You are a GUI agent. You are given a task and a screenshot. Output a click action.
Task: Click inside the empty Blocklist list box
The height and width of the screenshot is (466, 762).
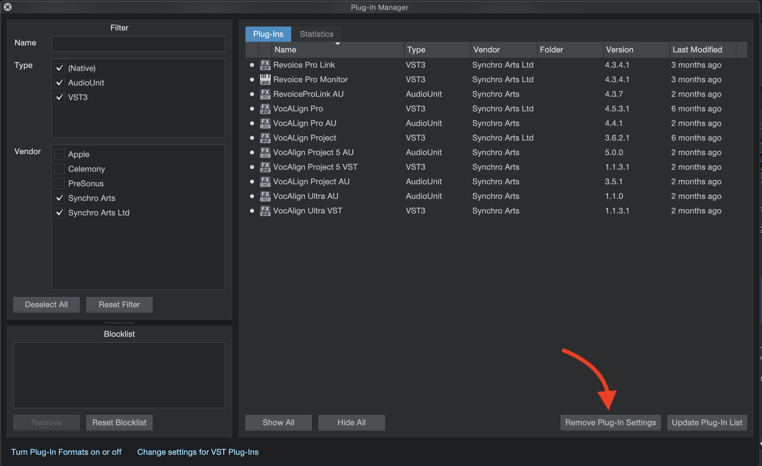click(119, 375)
